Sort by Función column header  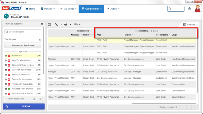point(139,35)
